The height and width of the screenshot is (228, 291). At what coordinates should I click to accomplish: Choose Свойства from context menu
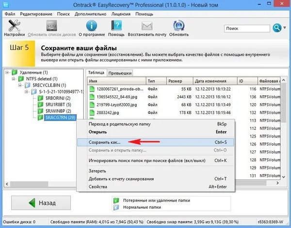click(156, 187)
